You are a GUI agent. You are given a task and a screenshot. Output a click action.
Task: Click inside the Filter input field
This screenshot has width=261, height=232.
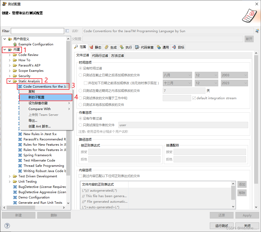(37, 31)
